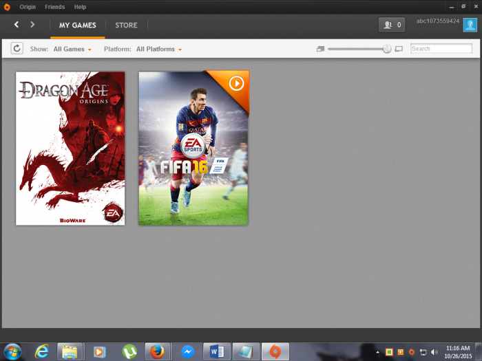482x361 pixels.
Task: Open Microsoft Word from taskbar
Action: 217,352
